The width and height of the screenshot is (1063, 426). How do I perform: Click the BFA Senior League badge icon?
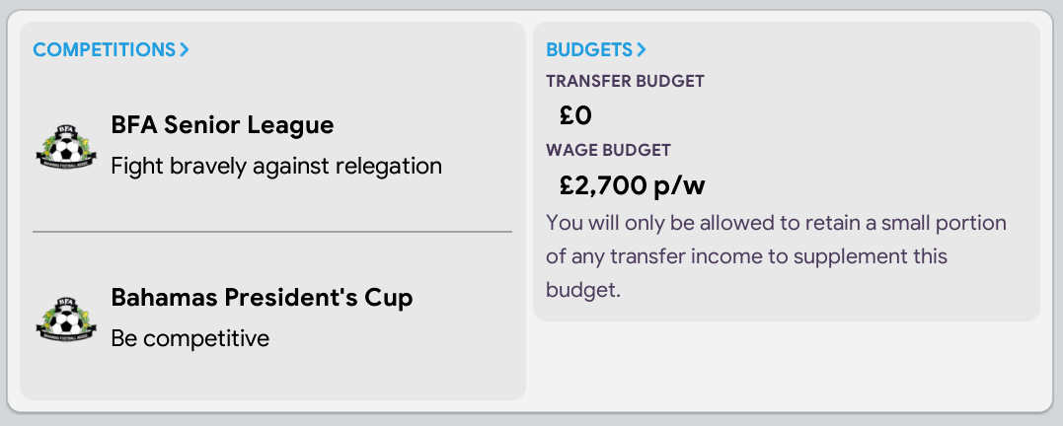[66, 146]
